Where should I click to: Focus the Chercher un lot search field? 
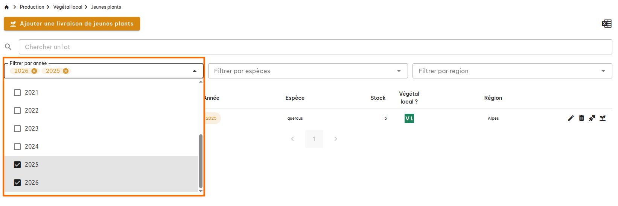[x=315, y=47]
